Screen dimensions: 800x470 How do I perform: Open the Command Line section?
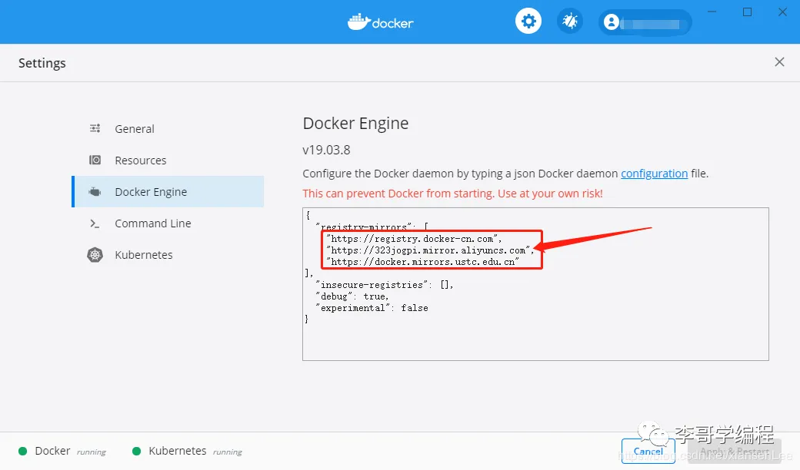[x=168, y=223]
